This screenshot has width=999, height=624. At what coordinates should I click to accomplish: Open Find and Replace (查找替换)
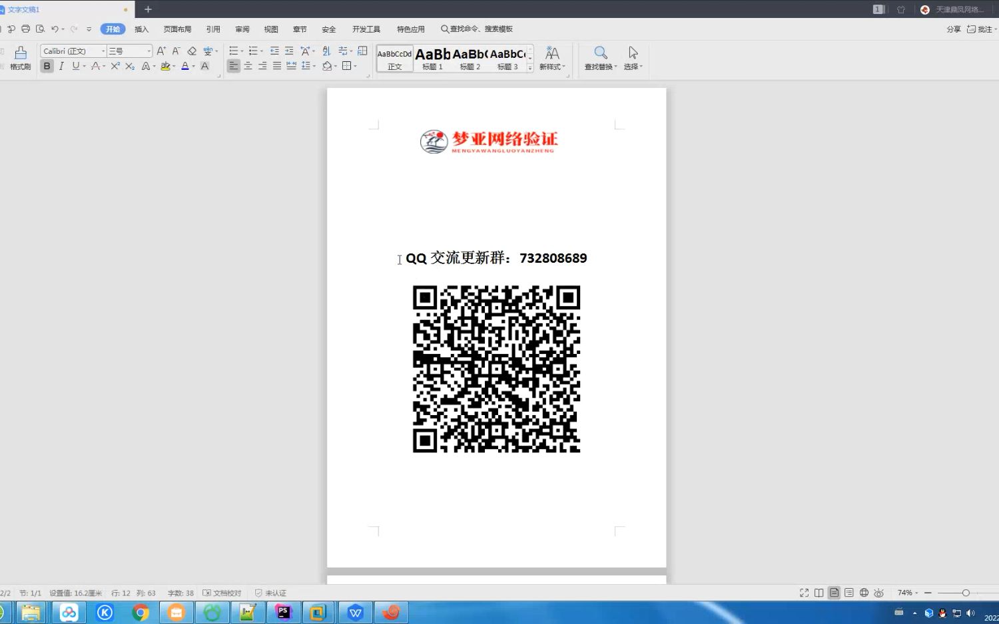point(601,59)
